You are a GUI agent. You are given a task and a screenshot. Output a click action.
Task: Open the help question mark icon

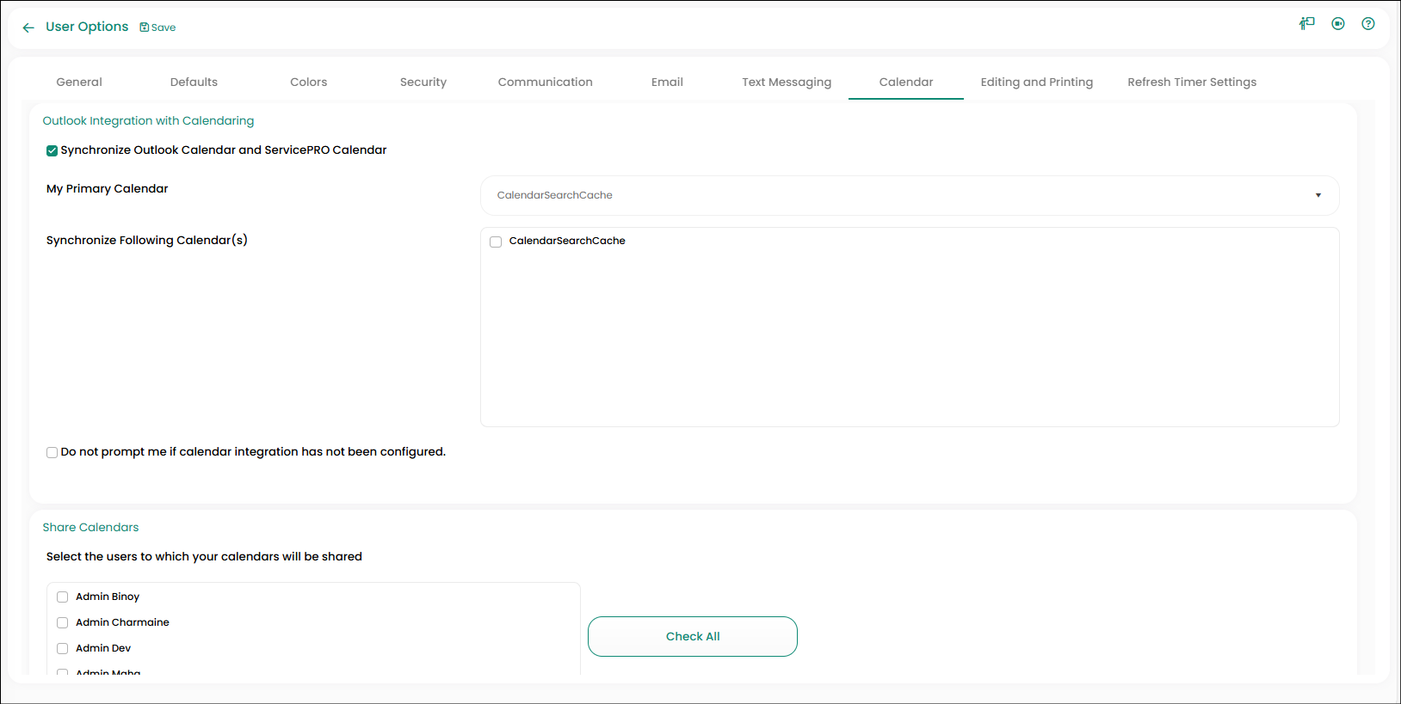[x=1368, y=24]
